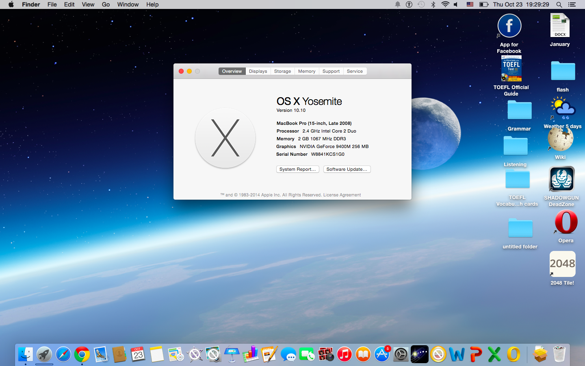Open the Go menu

106,4
